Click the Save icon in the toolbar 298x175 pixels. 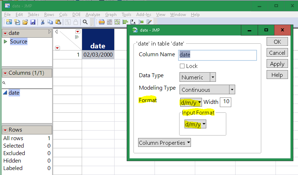[33, 22]
